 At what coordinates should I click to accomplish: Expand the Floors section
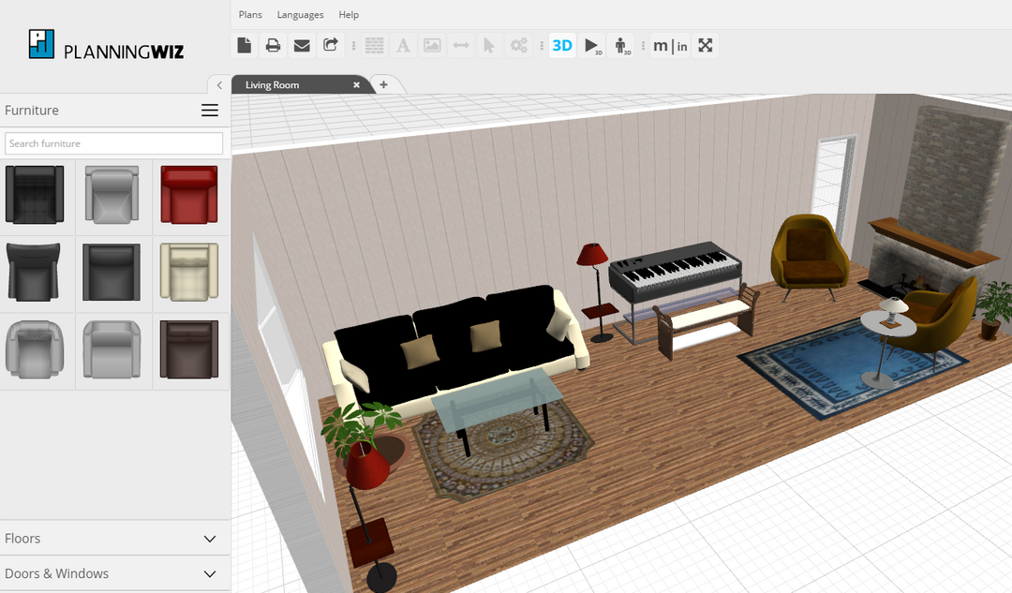(210, 539)
